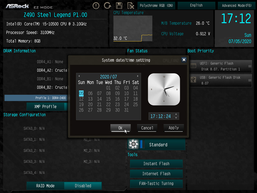Go to previous month in calendar

point(79,76)
